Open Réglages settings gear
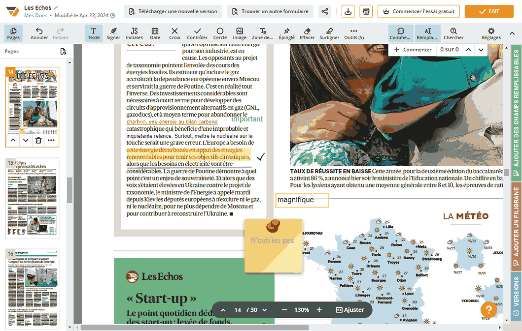522x331 pixels. click(491, 33)
